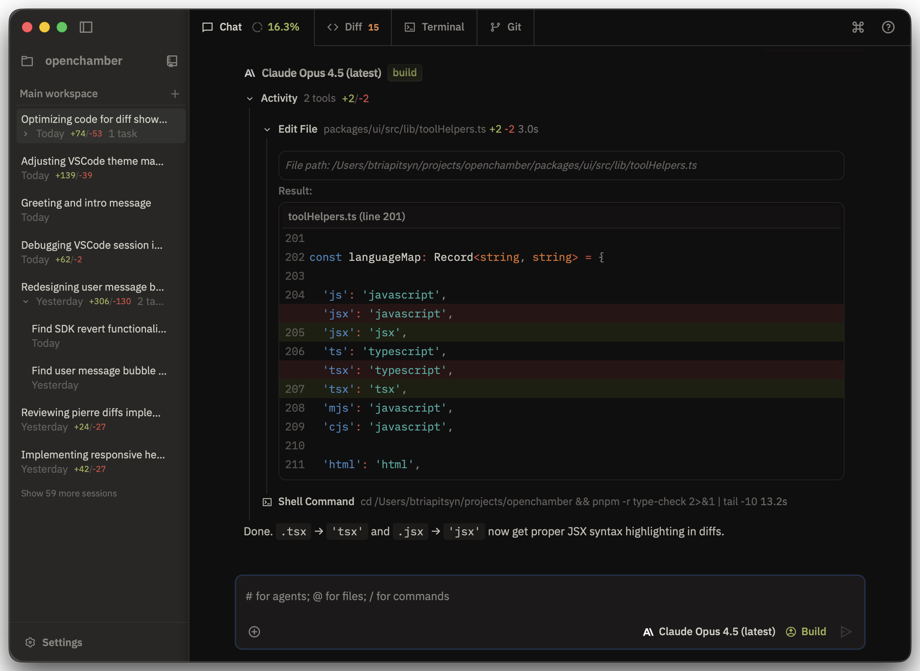Click the Done summary message text
Image resolution: width=920 pixels, height=671 pixels.
pos(484,531)
